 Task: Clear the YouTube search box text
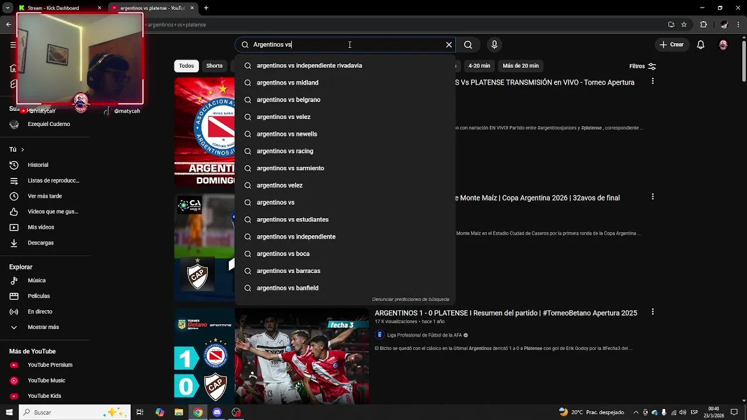(x=449, y=44)
